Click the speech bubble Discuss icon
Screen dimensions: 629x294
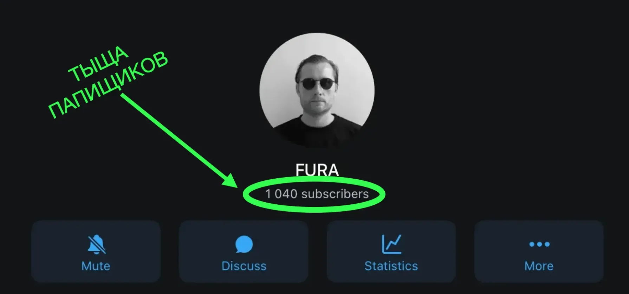point(244,244)
